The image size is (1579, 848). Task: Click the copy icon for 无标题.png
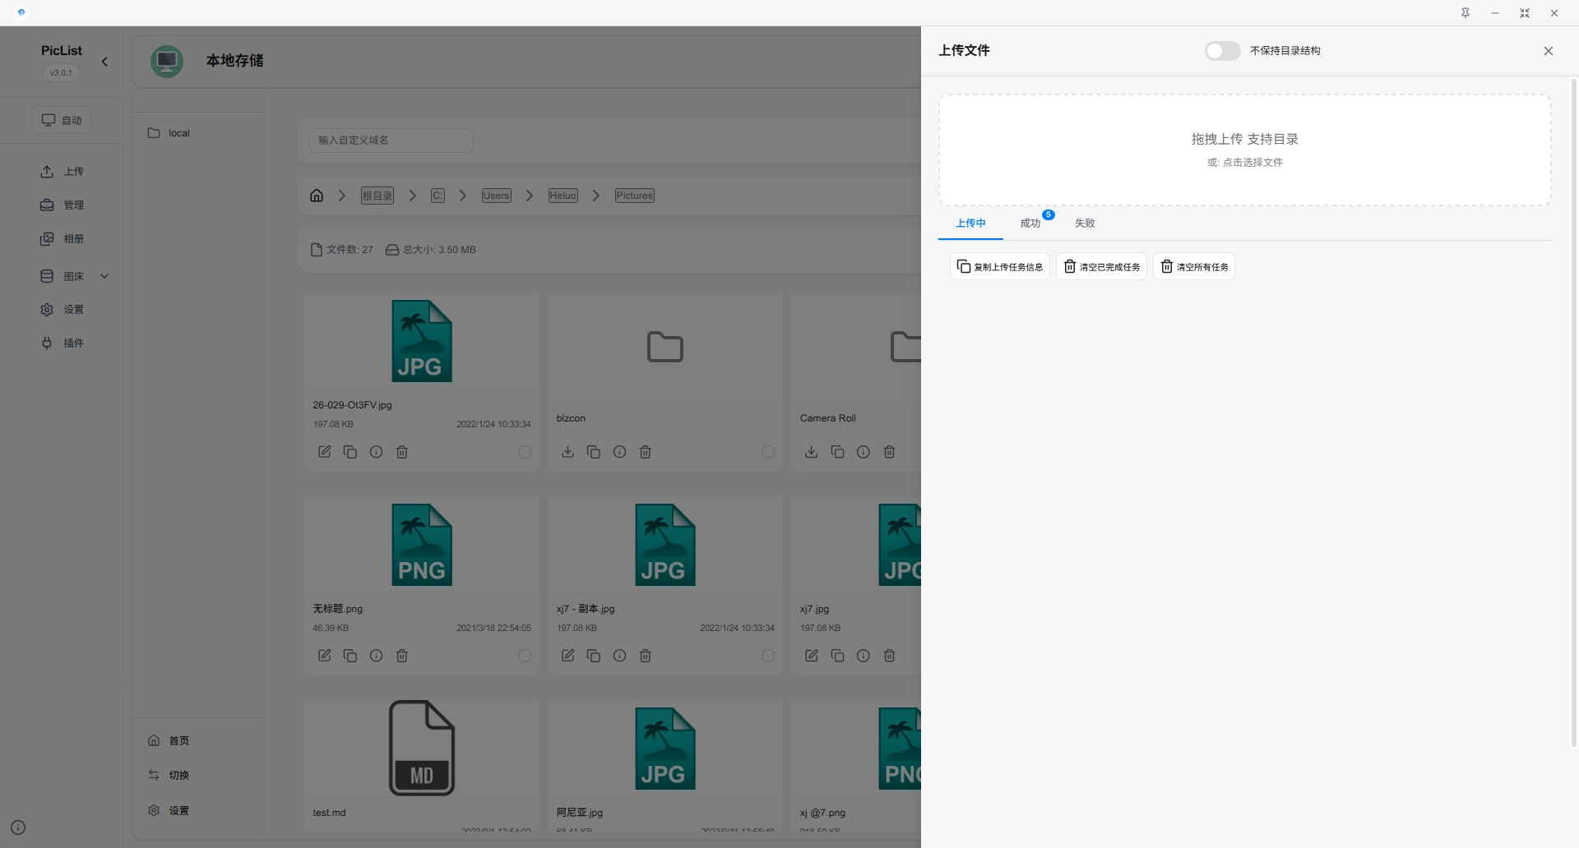[350, 656]
